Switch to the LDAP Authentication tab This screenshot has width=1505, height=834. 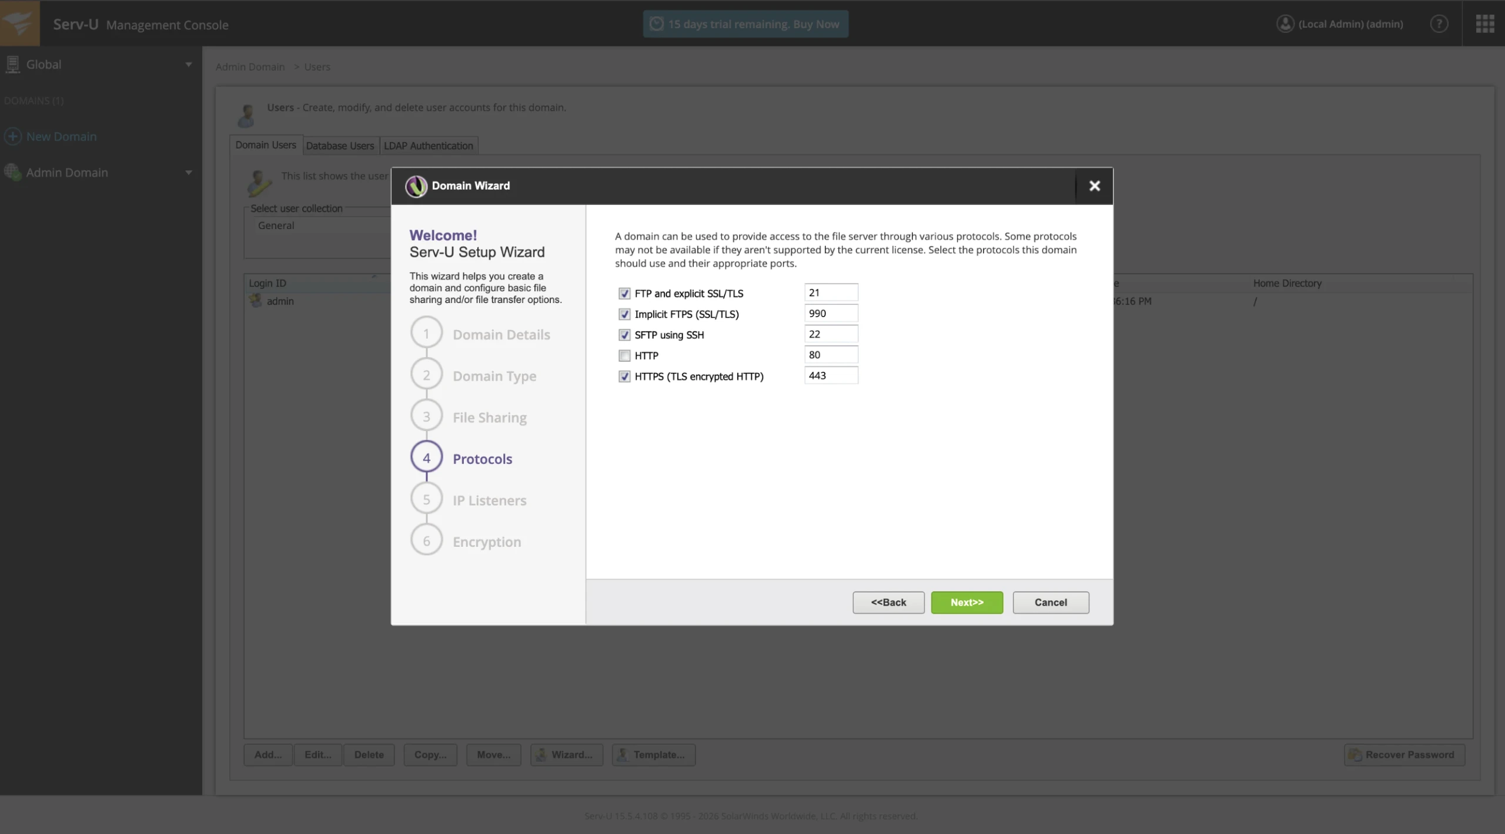pos(429,146)
